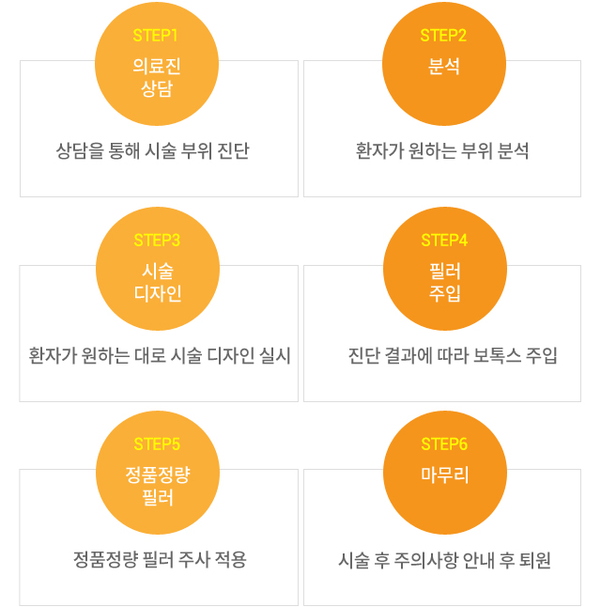Select the text 진단 결과에 따라 보톡스 주입
Viewport: 601px width, 607px height.
(x=453, y=355)
